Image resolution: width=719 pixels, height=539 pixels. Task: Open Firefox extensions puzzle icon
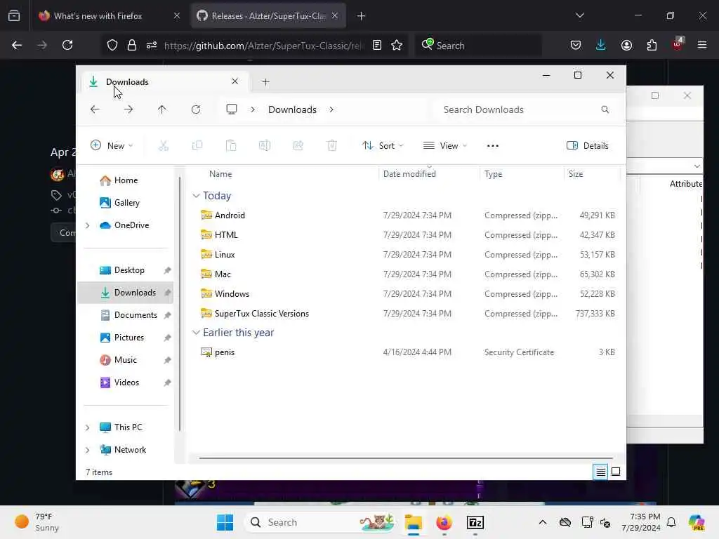[x=652, y=45]
